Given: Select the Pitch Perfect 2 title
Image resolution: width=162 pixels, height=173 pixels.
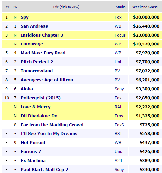Looking at the screenshot, I should (37, 62).
